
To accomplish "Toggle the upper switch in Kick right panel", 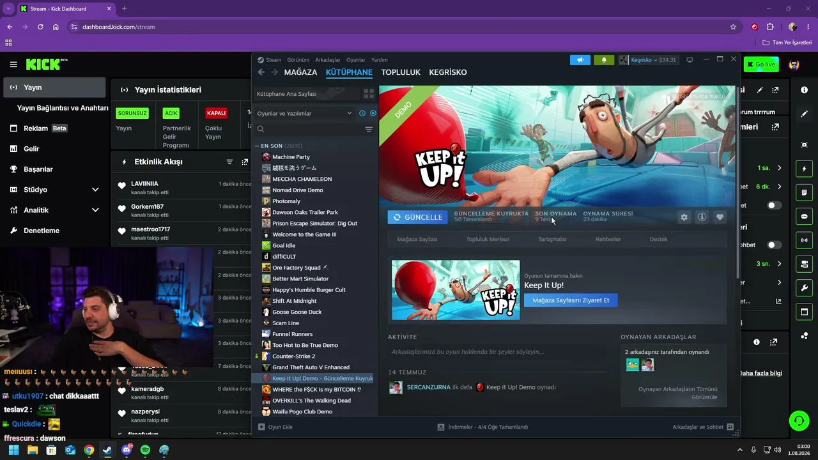I will [x=774, y=205].
